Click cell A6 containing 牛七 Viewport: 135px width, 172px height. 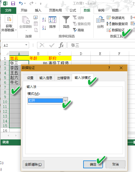tap(15, 82)
